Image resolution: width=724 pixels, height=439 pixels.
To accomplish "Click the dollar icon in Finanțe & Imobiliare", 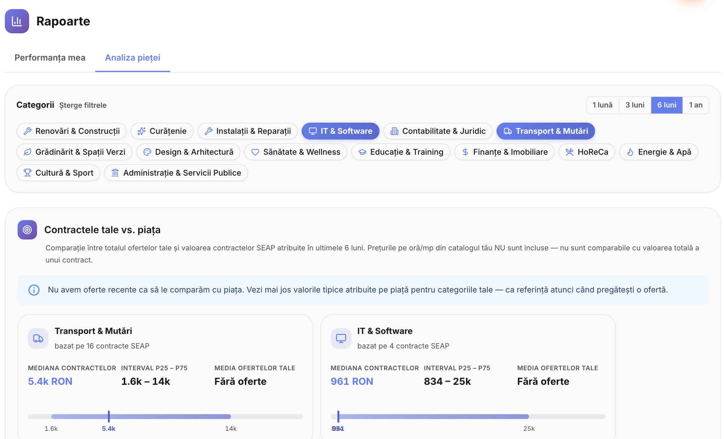I will coord(465,152).
